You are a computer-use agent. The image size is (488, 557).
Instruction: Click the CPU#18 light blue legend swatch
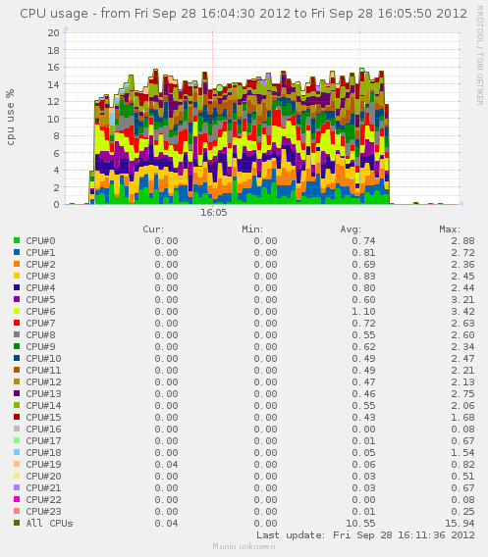[x=17, y=452]
